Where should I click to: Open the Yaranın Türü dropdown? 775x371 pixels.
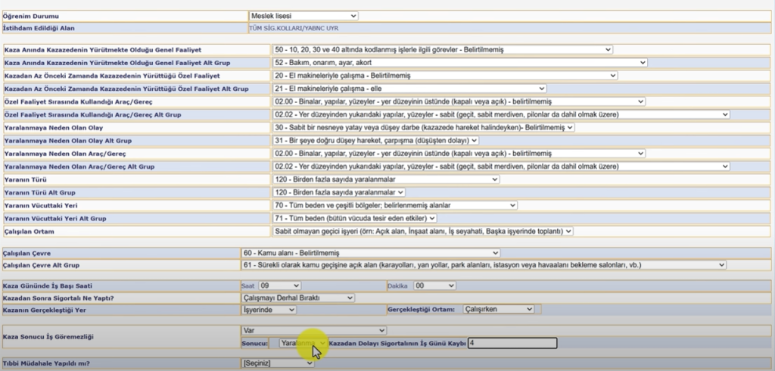click(386, 179)
